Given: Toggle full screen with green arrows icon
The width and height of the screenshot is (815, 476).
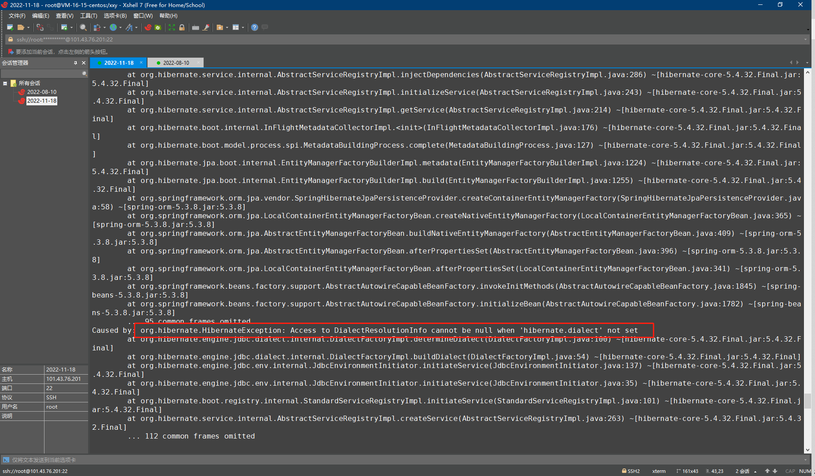Looking at the screenshot, I should (172, 27).
